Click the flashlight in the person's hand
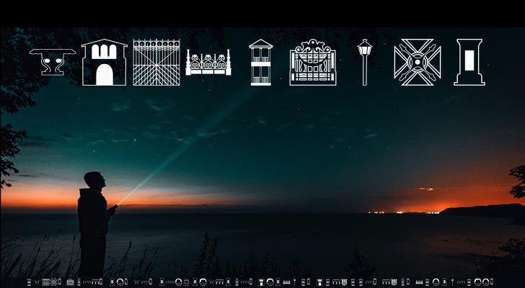Viewport: 525px width, 288px height. coord(112,209)
